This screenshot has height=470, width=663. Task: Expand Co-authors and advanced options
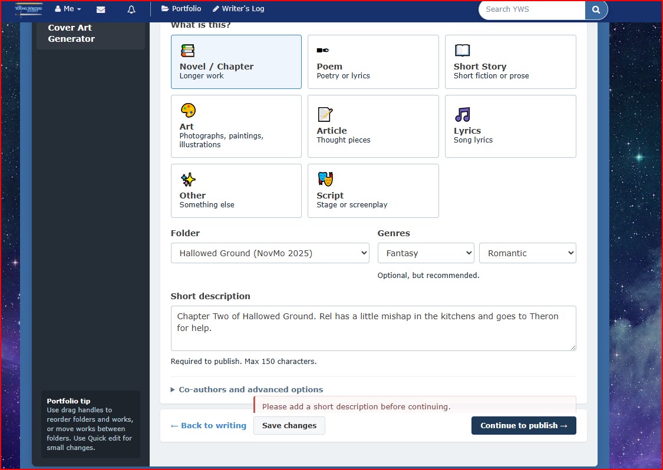click(x=247, y=390)
